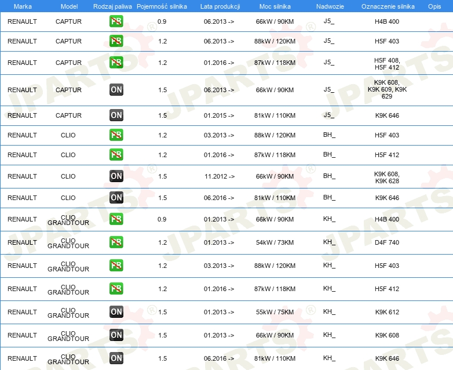
Task: Select RENAULT in the Captur H5F 403 row
Action: (22, 41)
